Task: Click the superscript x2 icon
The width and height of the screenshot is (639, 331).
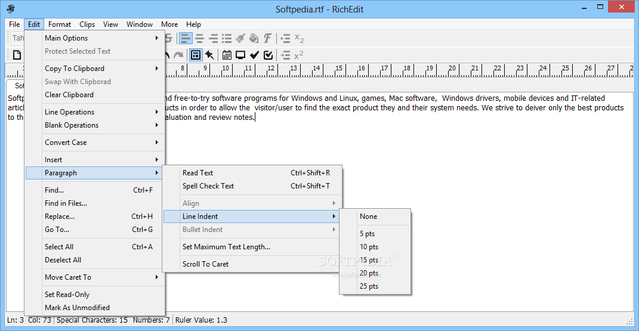Action: point(299,55)
